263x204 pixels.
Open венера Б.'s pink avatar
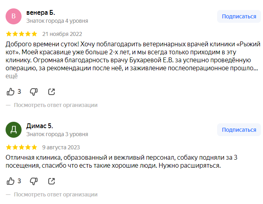pos(14,16)
